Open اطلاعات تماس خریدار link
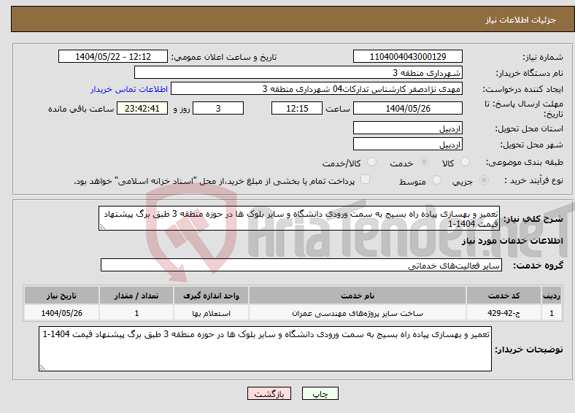This screenshot has width=575, height=413. click(x=129, y=89)
